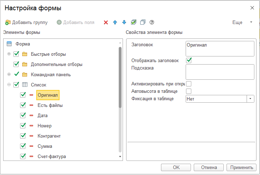
Task: Select the Дата tree item
Action: pos(42,116)
